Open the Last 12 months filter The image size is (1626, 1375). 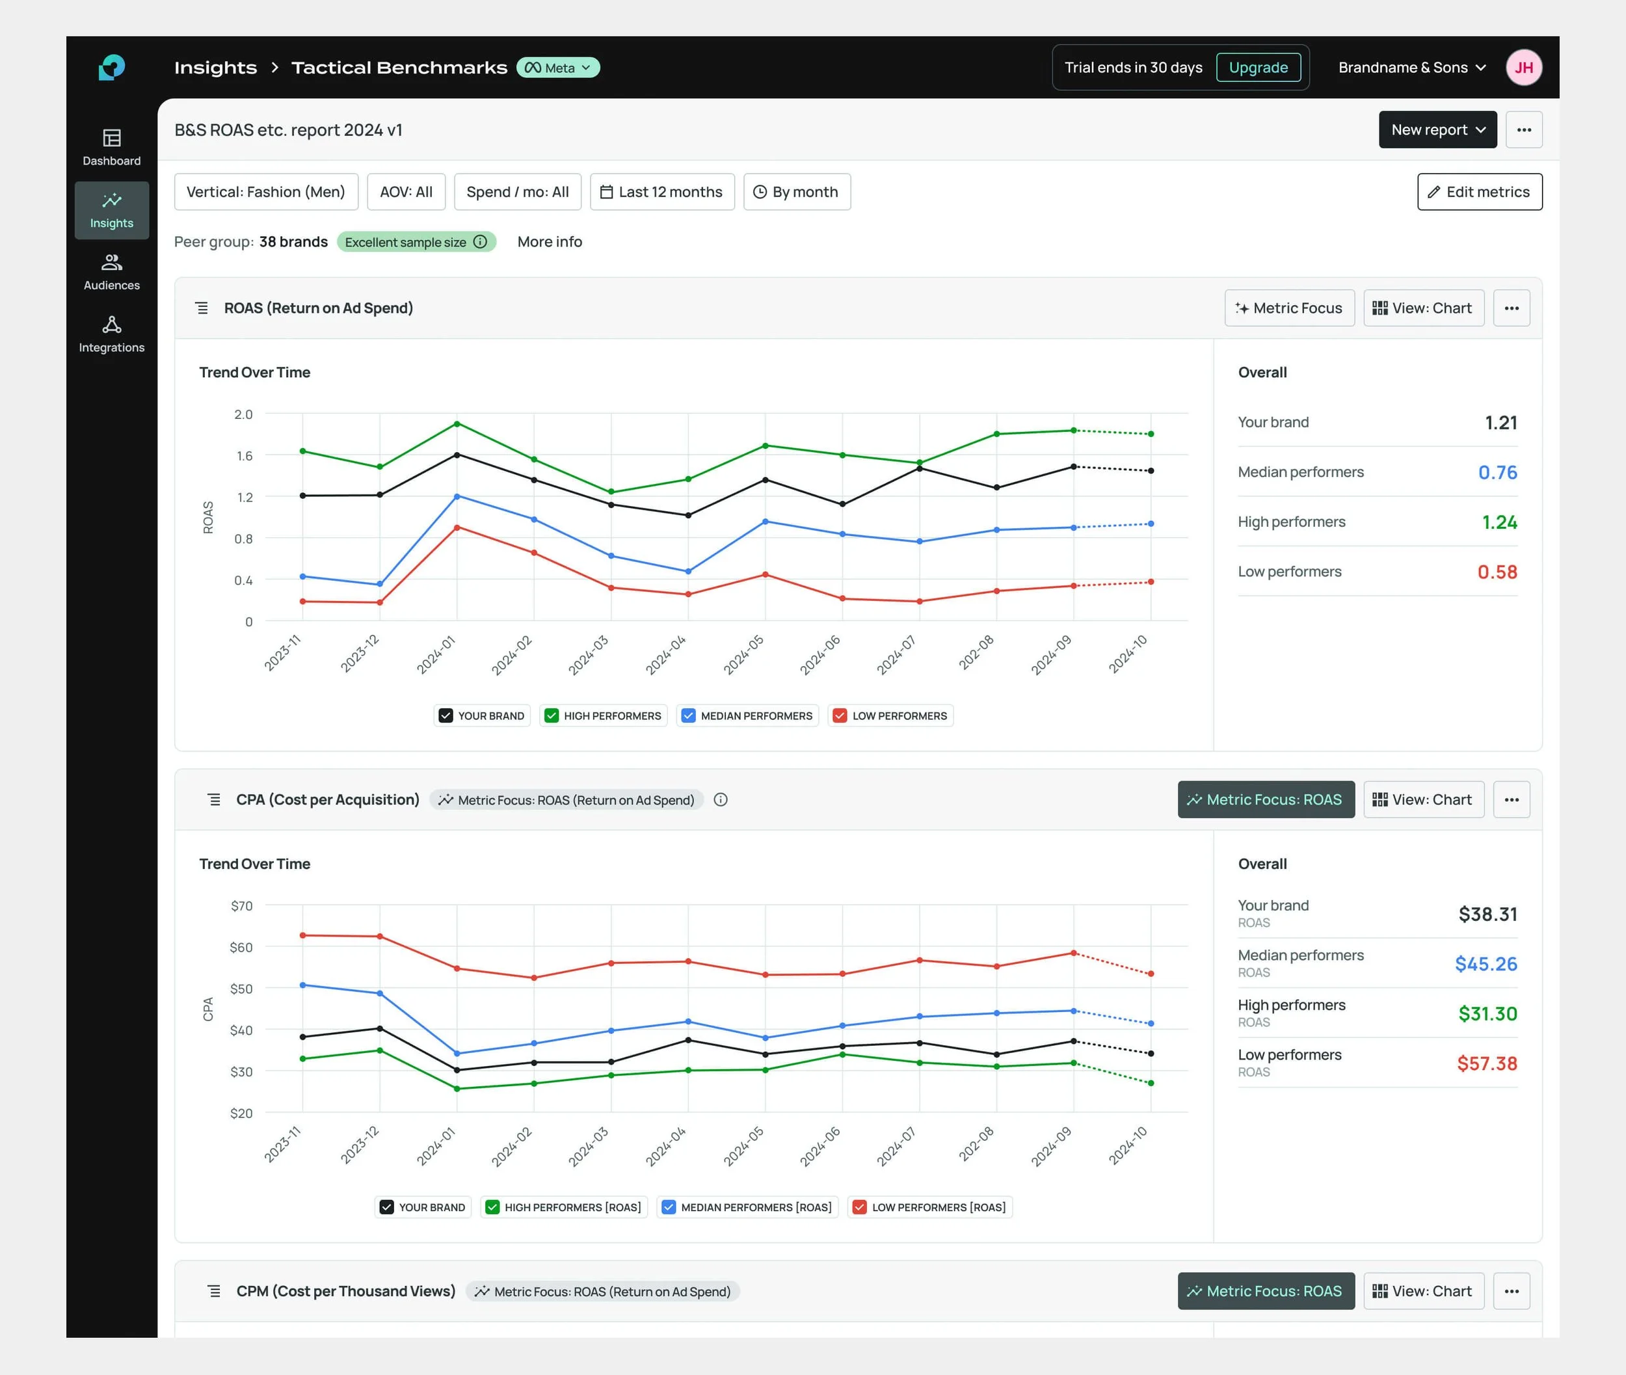[x=661, y=192]
